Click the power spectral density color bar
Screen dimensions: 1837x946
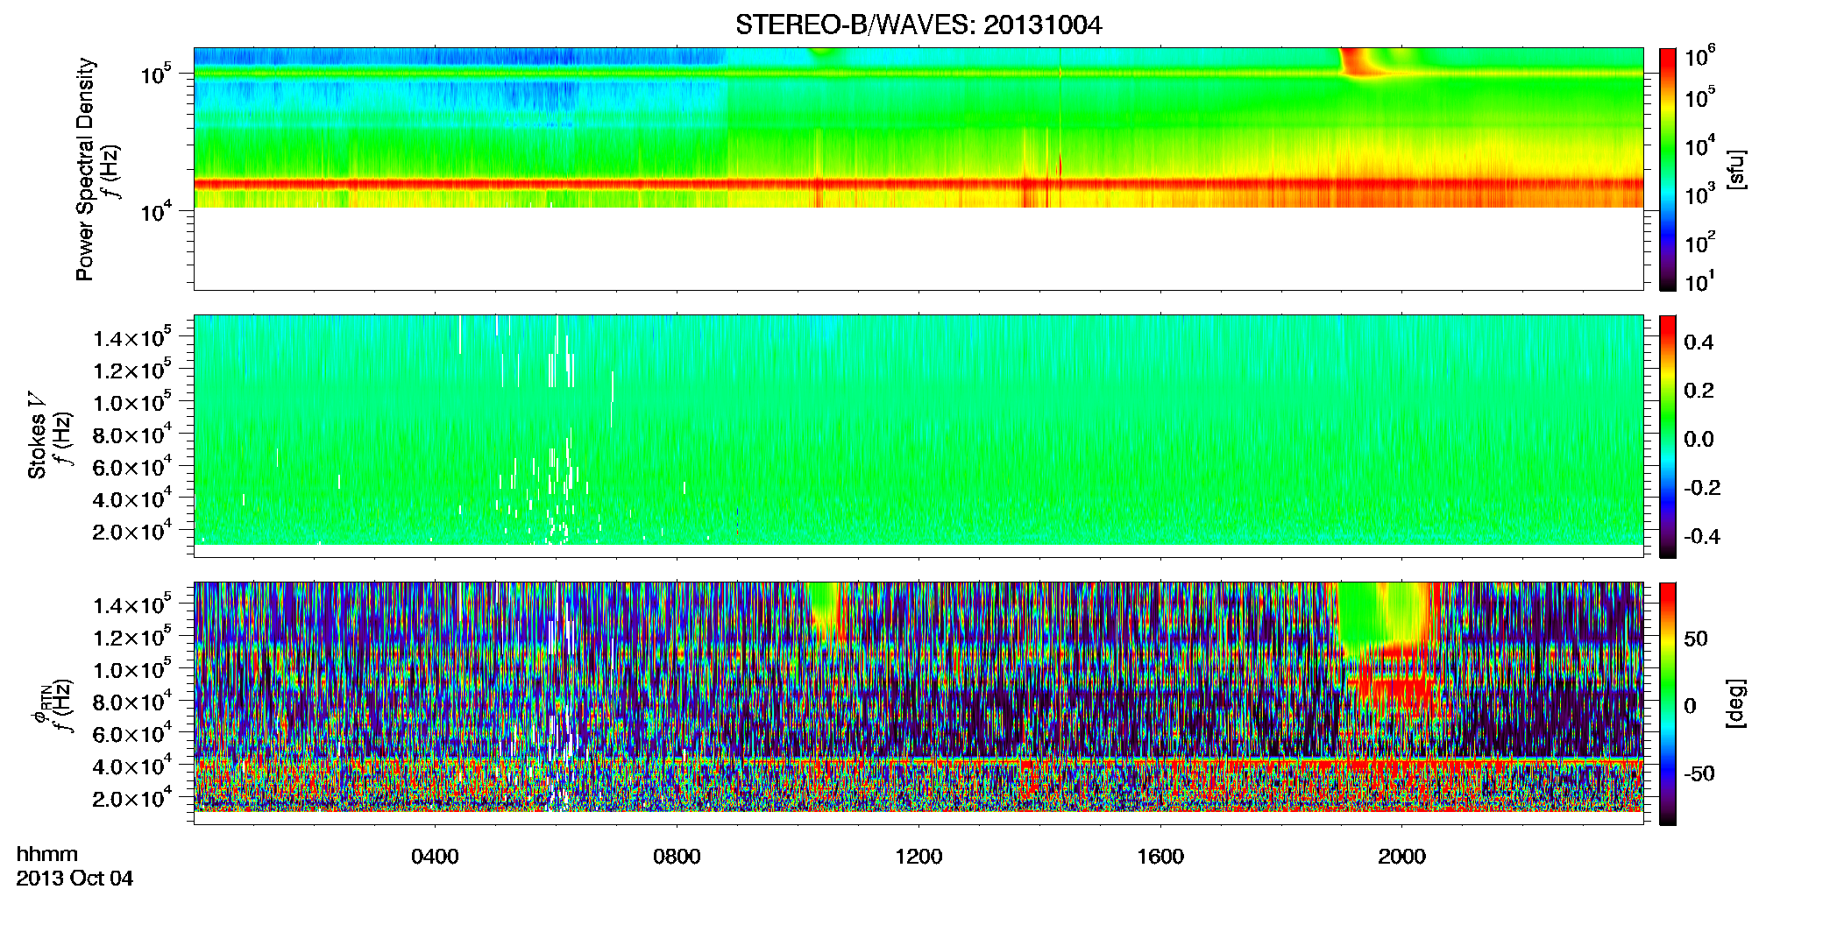(x=1668, y=169)
